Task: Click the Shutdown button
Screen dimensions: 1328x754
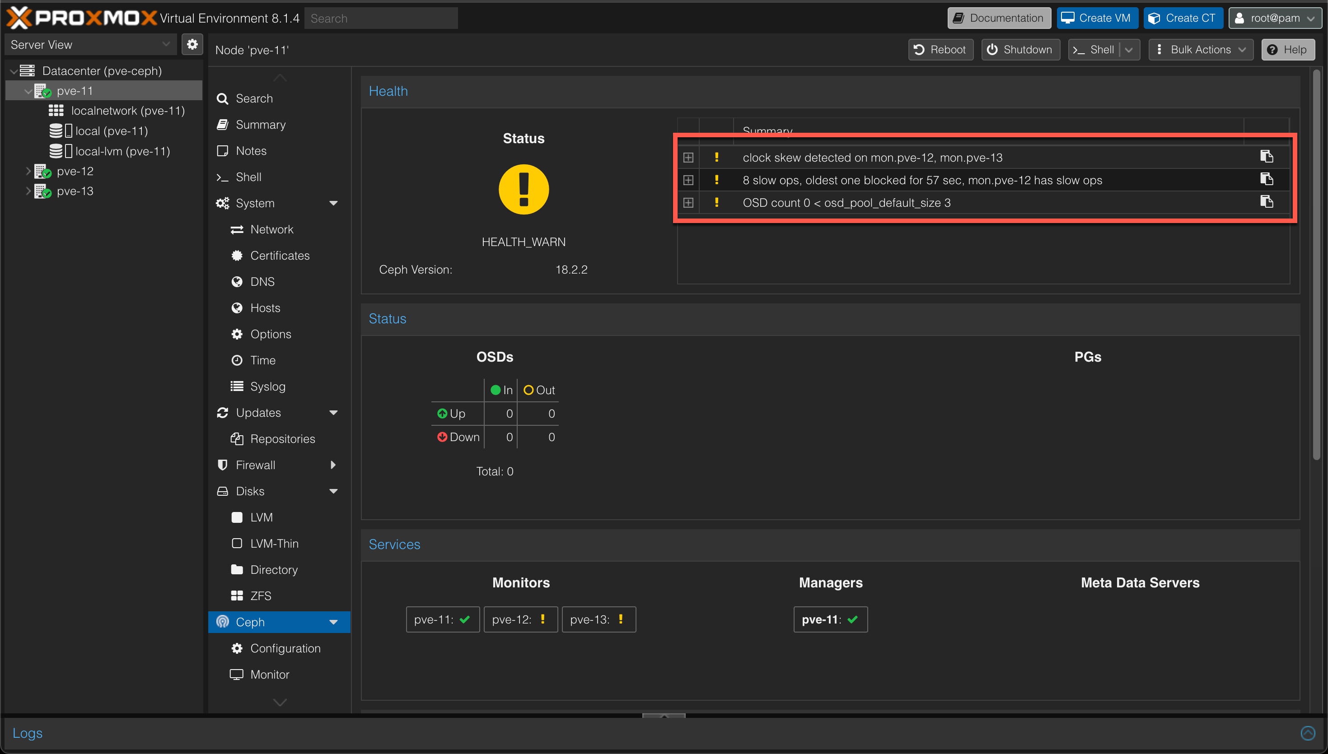Action: pyautogui.click(x=1020, y=50)
